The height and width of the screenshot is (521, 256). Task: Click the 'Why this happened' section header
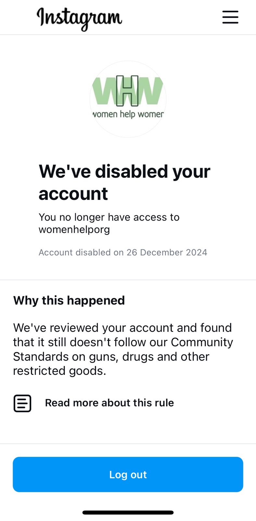(69, 300)
